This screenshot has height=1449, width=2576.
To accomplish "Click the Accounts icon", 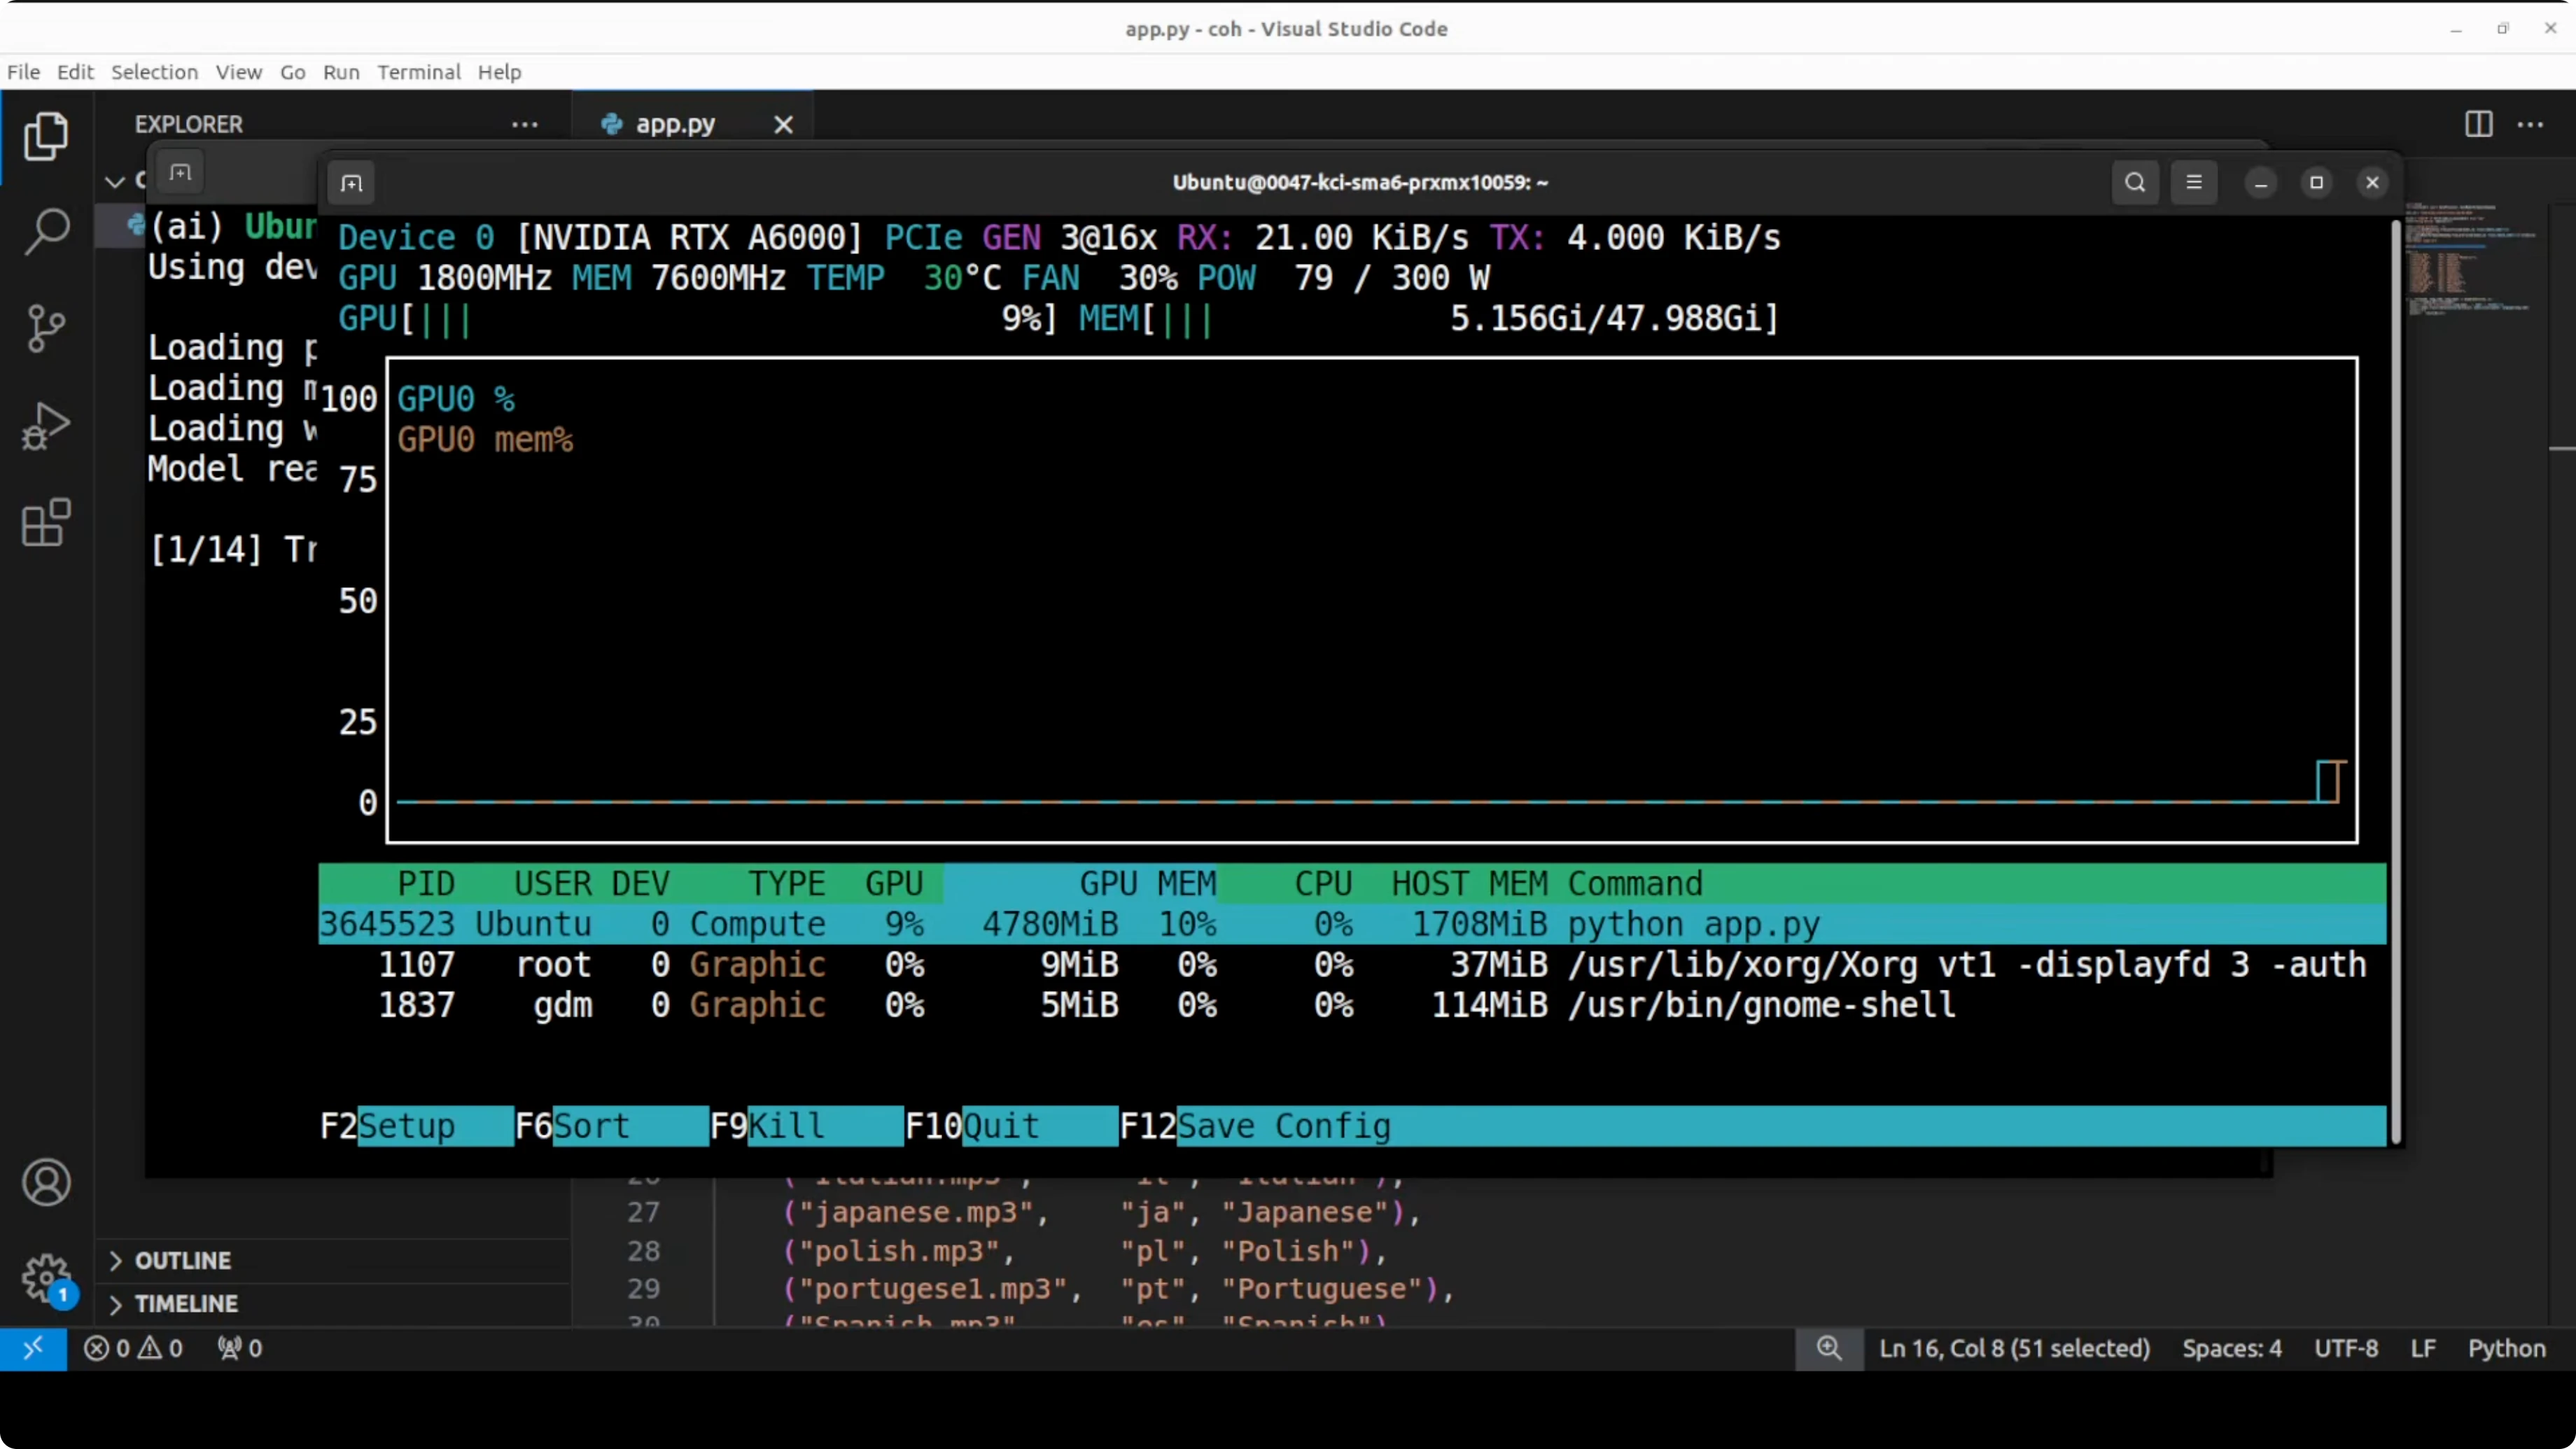I will pos(46,1182).
